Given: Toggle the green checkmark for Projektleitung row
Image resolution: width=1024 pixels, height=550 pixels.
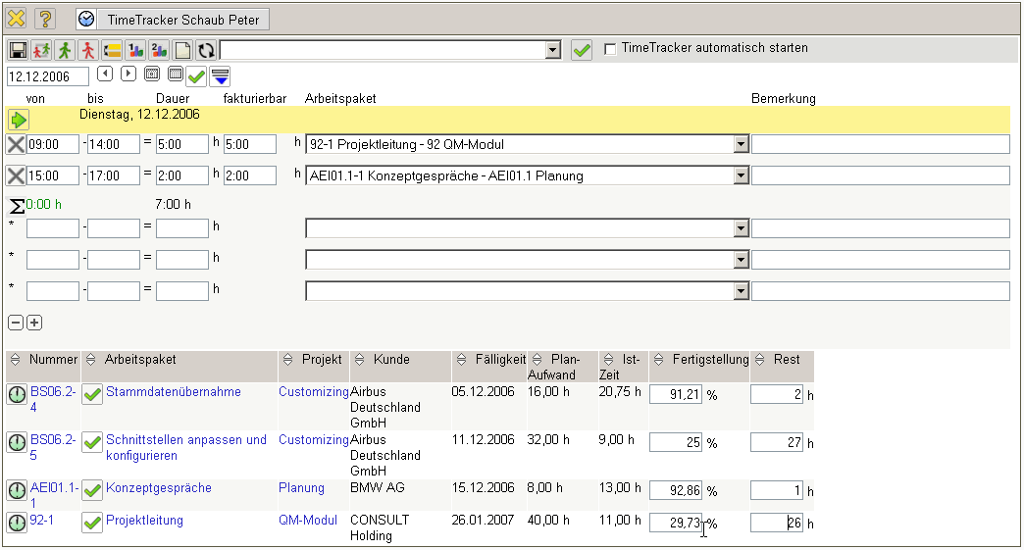Looking at the screenshot, I should click(92, 523).
